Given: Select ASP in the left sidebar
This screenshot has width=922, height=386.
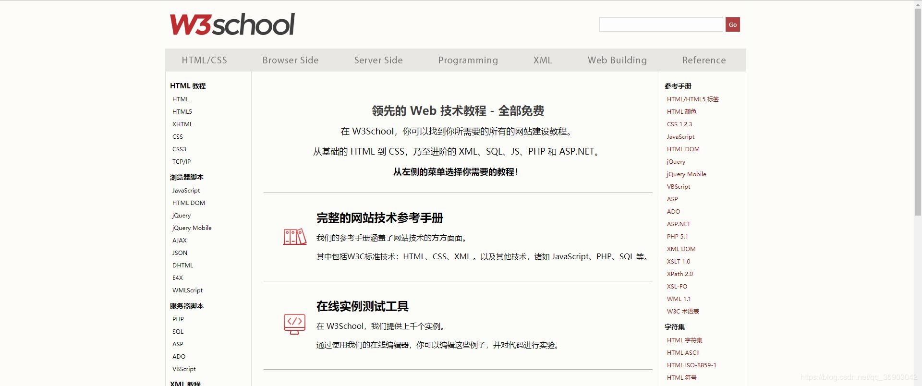Looking at the screenshot, I should point(178,344).
